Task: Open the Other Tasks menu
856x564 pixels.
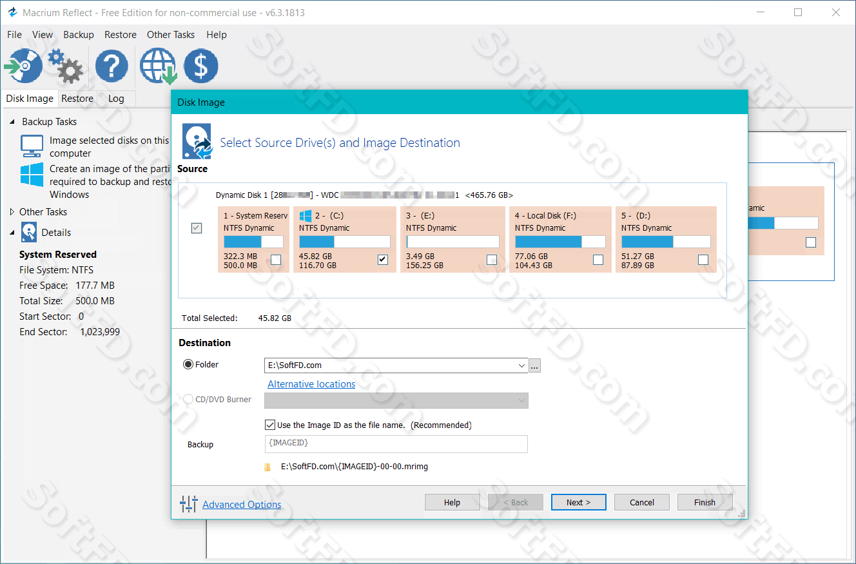Action: coord(171,35)
